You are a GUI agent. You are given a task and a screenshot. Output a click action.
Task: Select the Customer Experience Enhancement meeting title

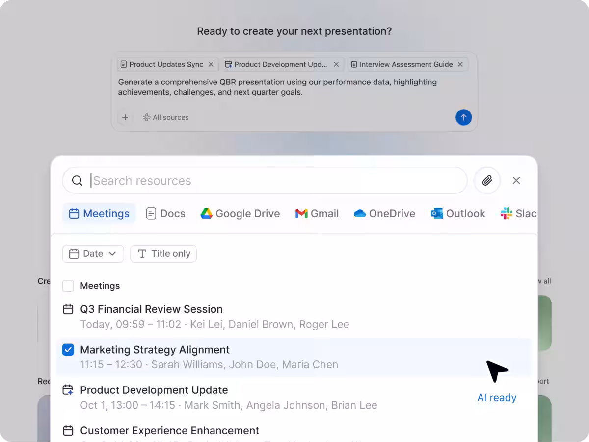(170, 430)
